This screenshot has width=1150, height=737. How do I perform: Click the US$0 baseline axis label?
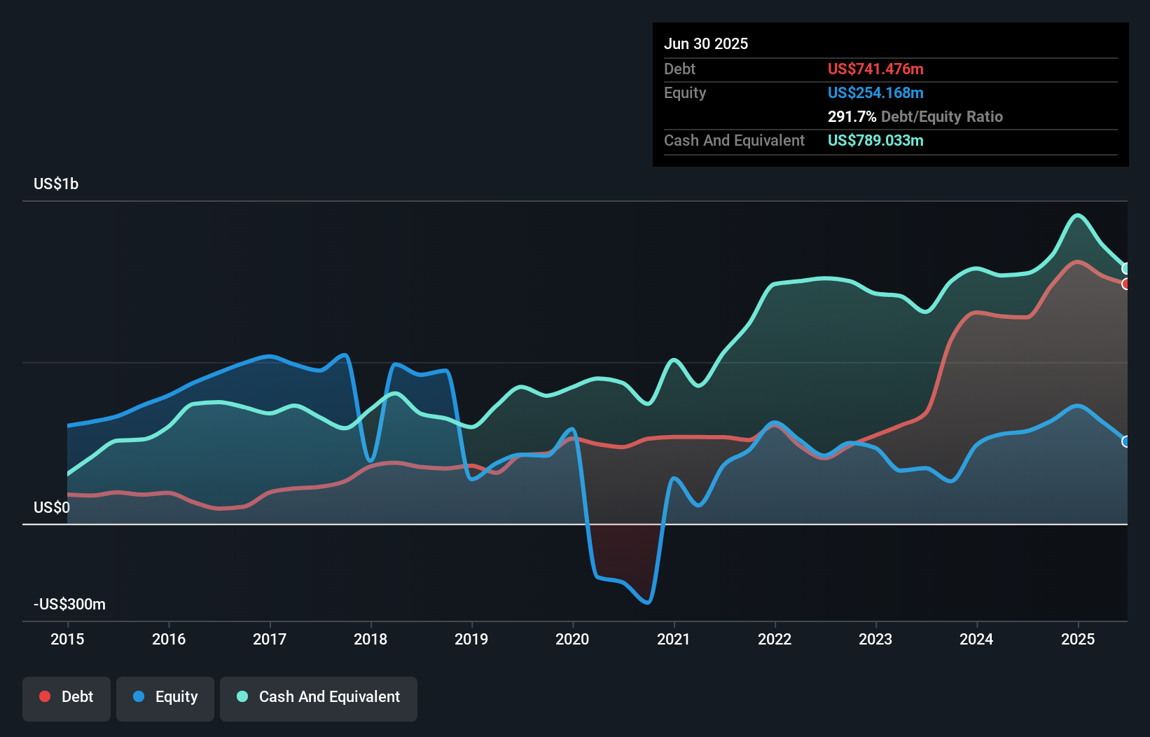click(x=52, y=507)
